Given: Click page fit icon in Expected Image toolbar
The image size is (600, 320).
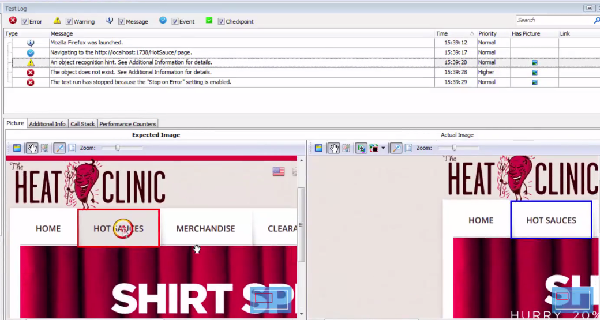Looking at the screenshot, I should pos(72,148).
